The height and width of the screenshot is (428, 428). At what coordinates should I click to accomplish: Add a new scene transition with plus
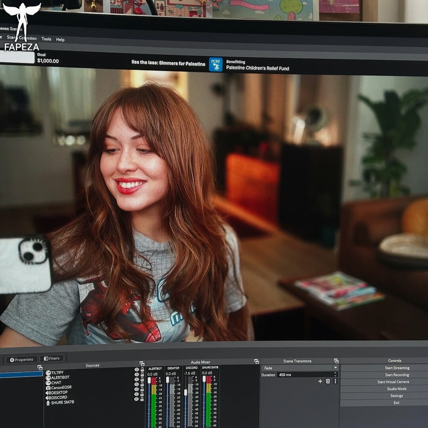(x=320, y=381)
